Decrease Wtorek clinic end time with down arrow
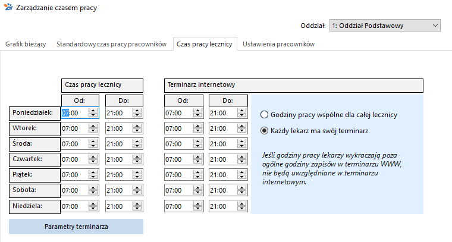 click(137, 131)
